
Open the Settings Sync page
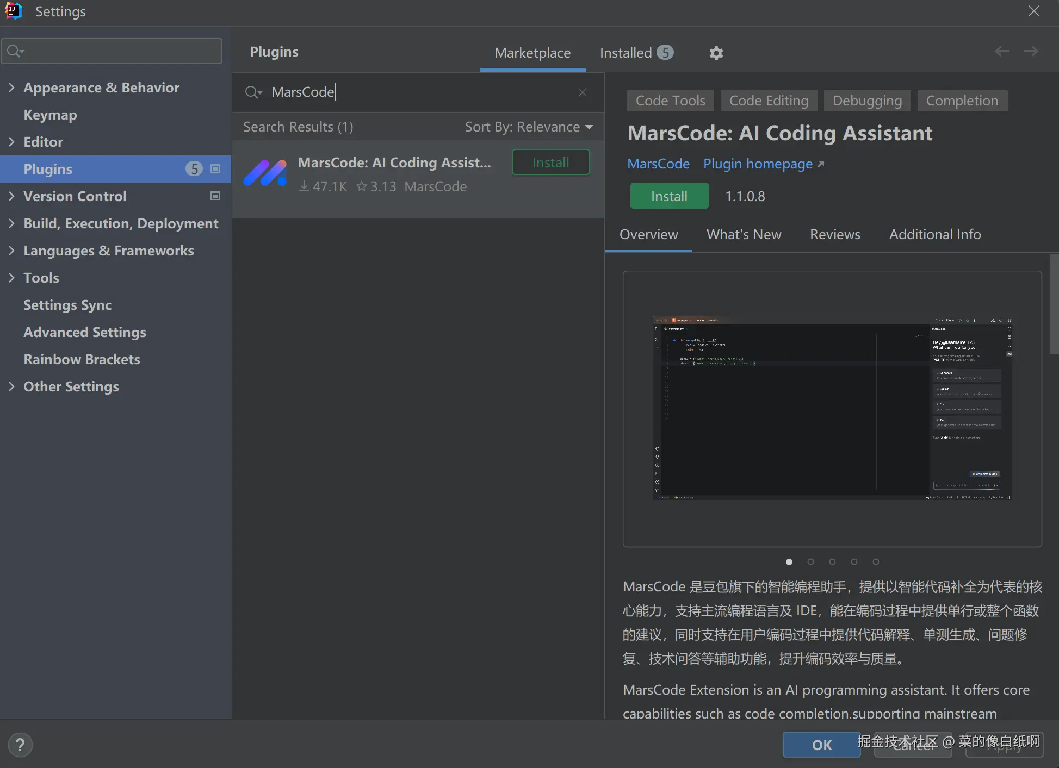coord(115,305)
